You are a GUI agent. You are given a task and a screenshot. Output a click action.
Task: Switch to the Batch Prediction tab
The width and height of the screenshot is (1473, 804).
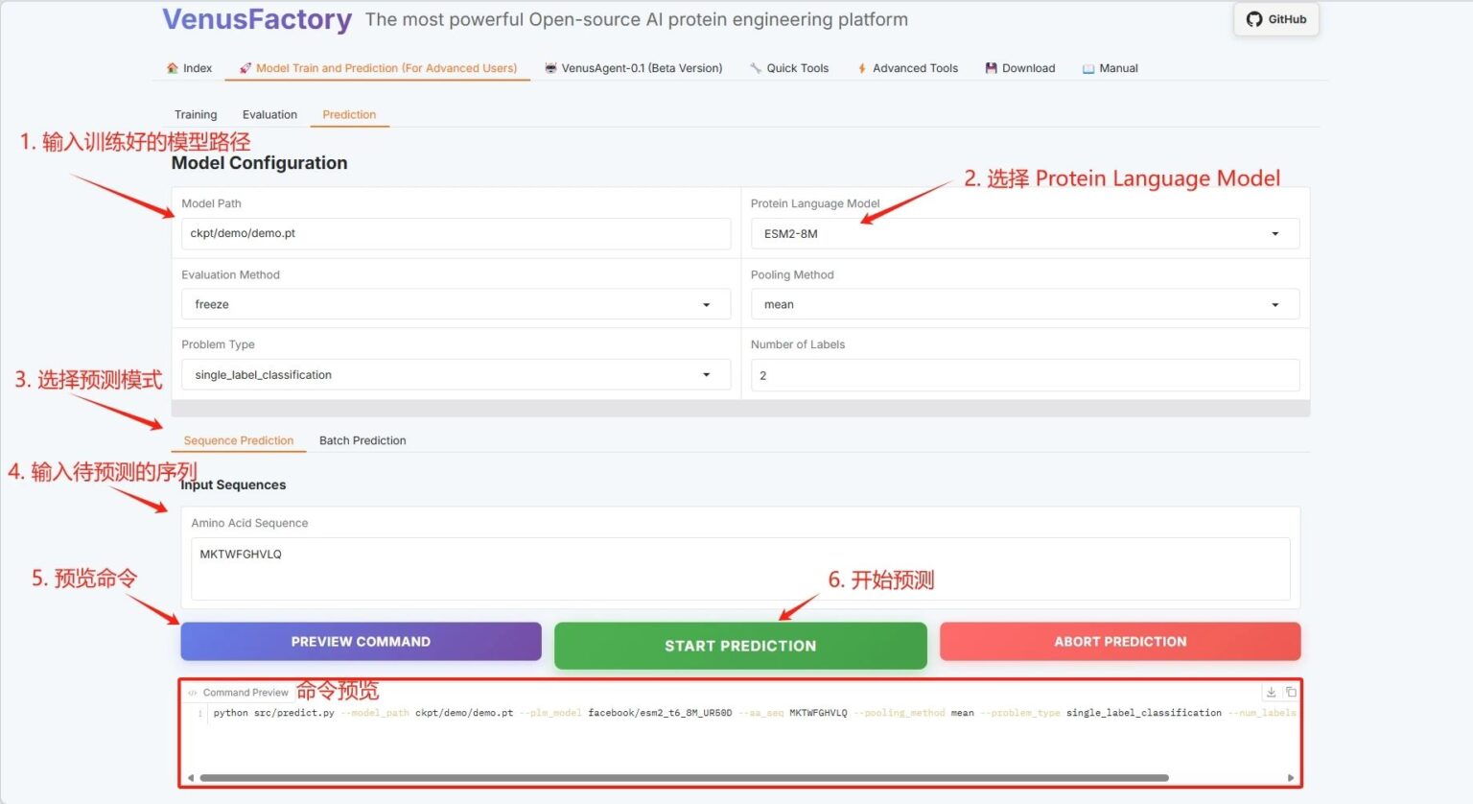pos(362,440)
